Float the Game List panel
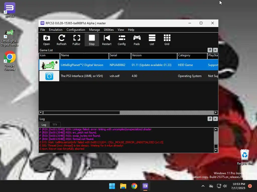 pyautogui.click(x=210, y=50)
